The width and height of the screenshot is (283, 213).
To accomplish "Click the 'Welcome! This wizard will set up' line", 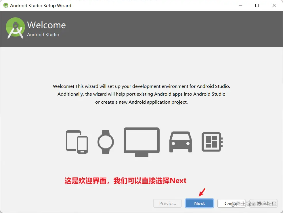I will [x=141, y=86].
